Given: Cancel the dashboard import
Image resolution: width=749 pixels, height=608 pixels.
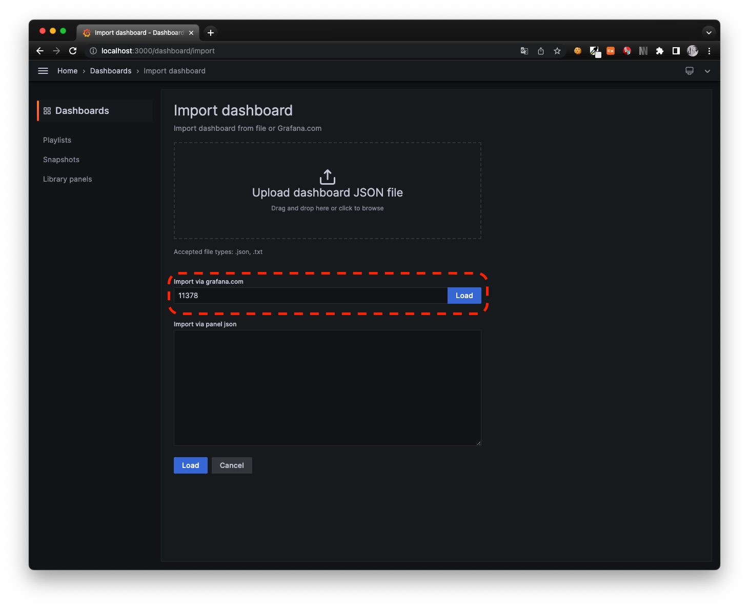Looking at the screenshot, I should [x=232, y=465].
